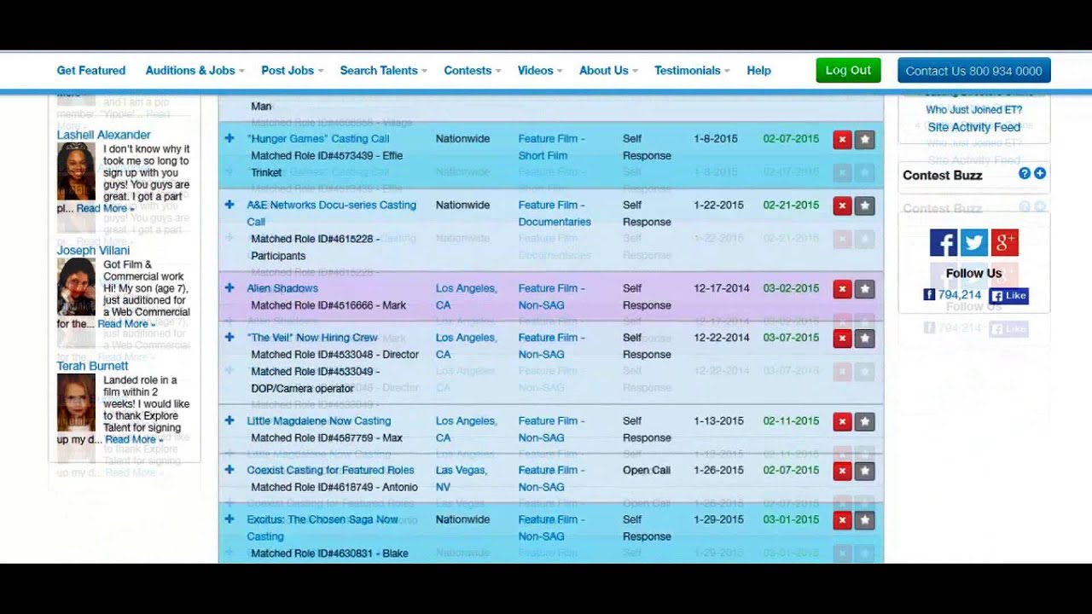The width and height of the screenshot is (1092, 614).
Task: Open Lashell Alexander's testimonial name link
Action: click(103, 135)
